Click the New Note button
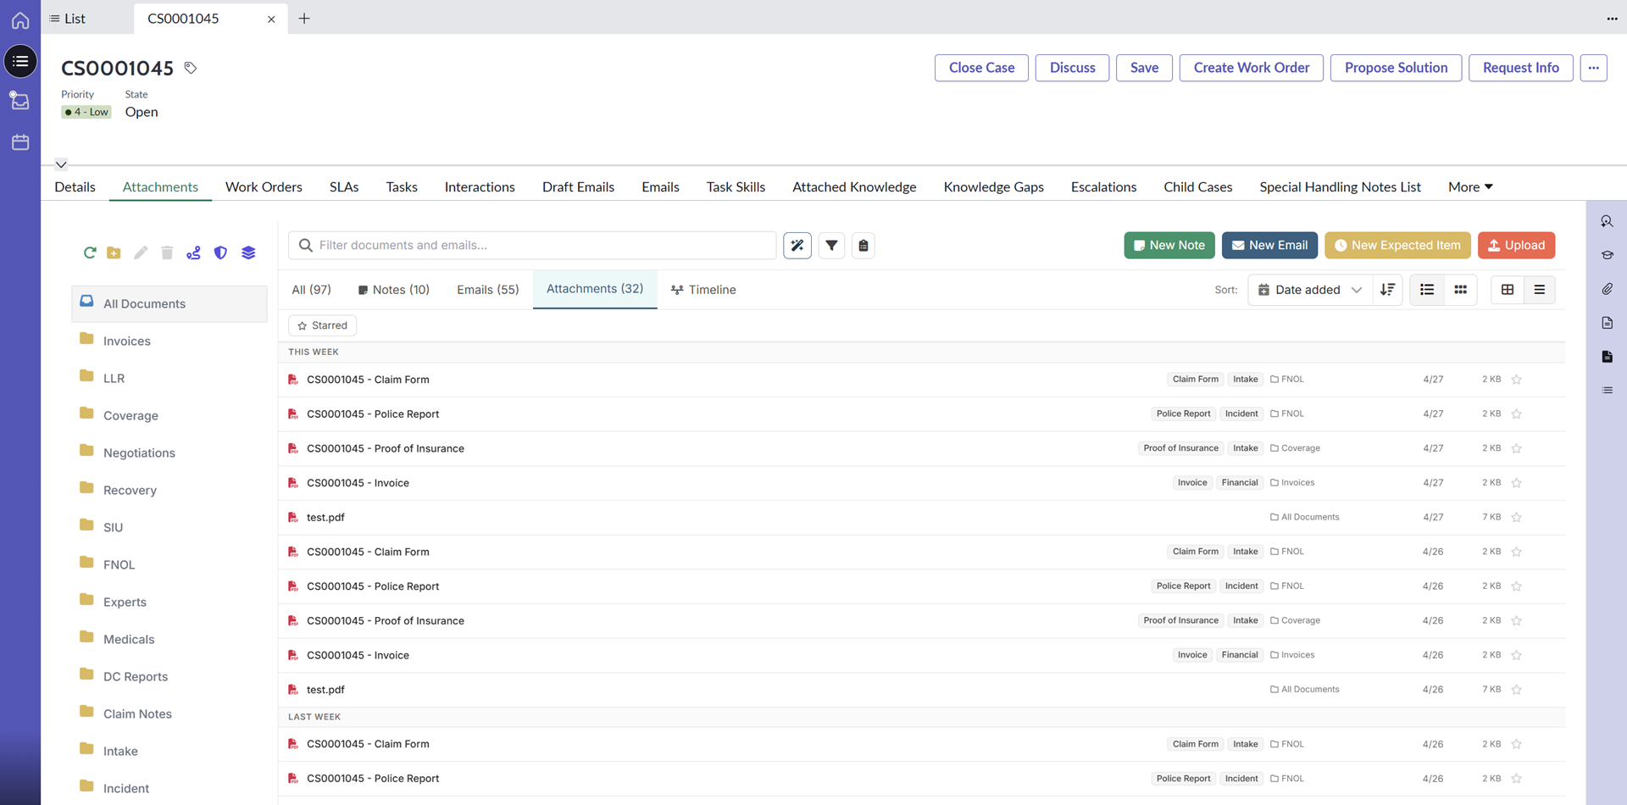The width and height of the screenshot is (1627, 805). (x=1169, y=246)
